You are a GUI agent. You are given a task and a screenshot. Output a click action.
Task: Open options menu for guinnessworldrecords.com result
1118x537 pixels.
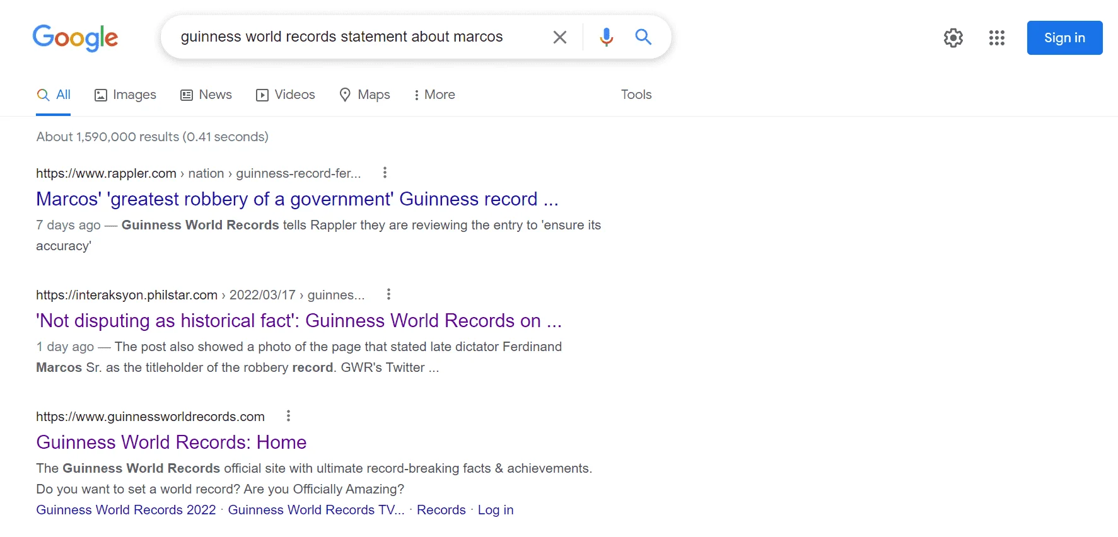288,416
